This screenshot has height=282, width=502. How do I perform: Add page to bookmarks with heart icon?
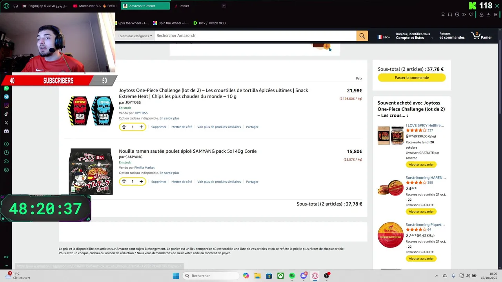click(471, 14)
